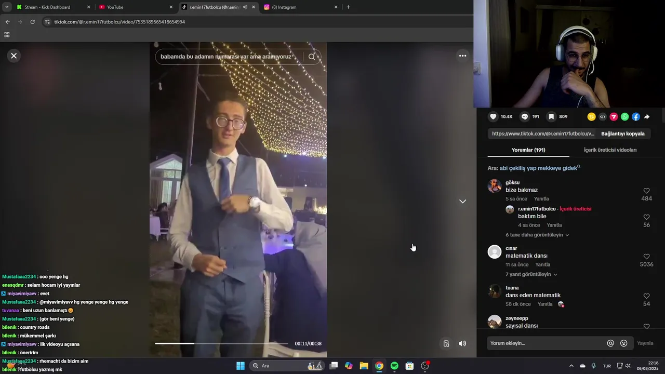Go to the next video with down chevron
Image resolution: width=665 pixels, height=374 pixels.
pos(462,201)
